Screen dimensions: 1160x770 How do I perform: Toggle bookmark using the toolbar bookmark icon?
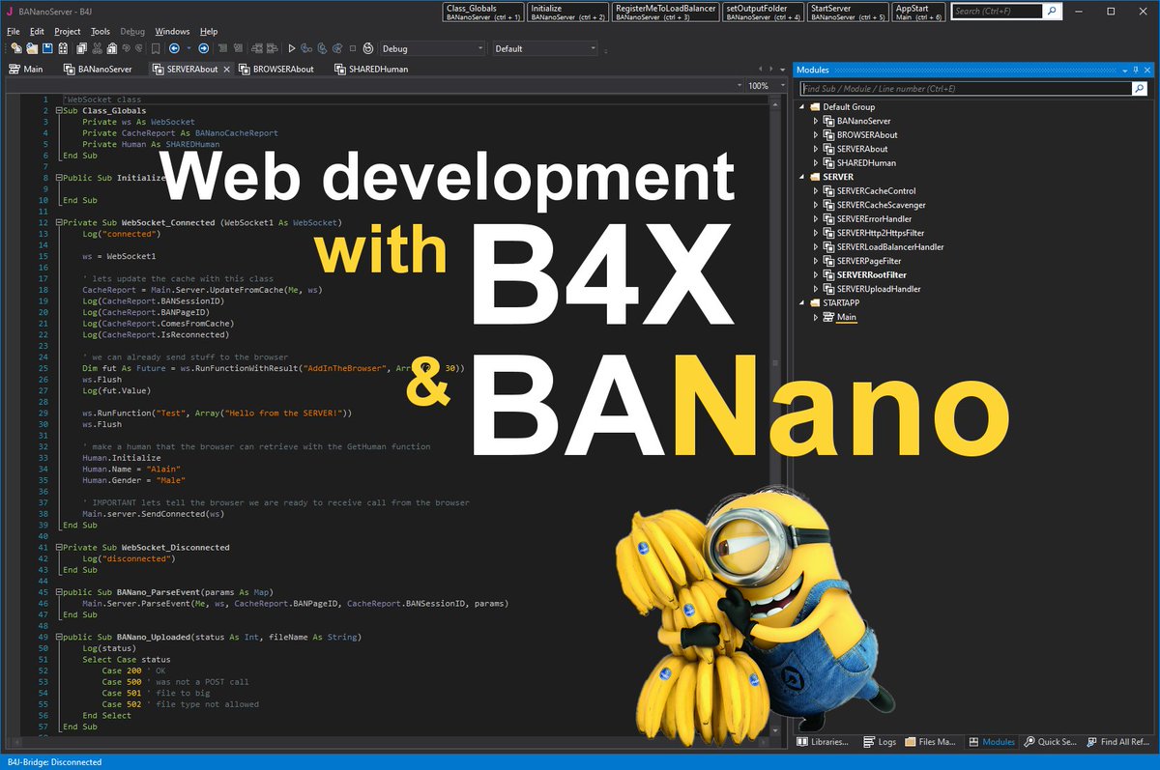(x=156, y=48)
